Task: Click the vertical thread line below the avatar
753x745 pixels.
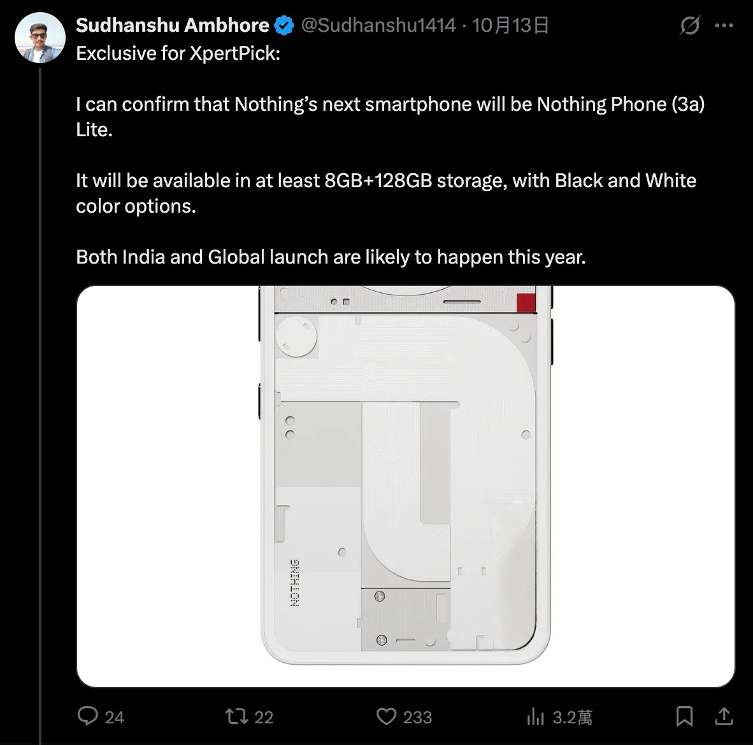Action: (40, 382)
